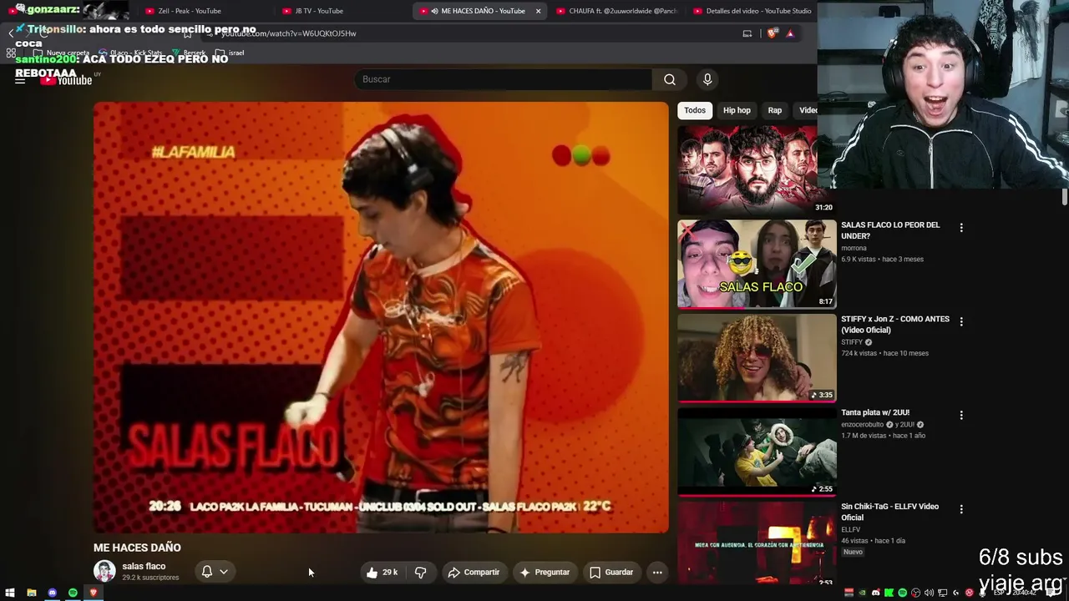
Task: Open options menu for Tanta plata w/ 2UU!
Action: 961,415
